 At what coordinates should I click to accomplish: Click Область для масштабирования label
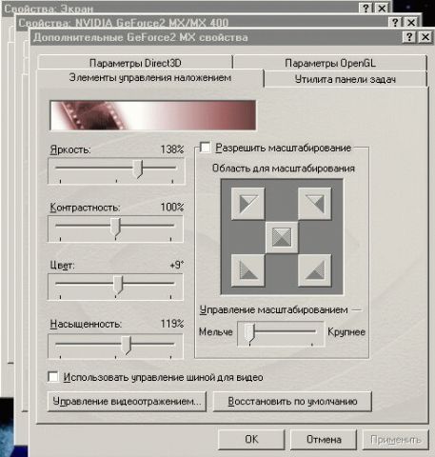[x=284, y=169]
